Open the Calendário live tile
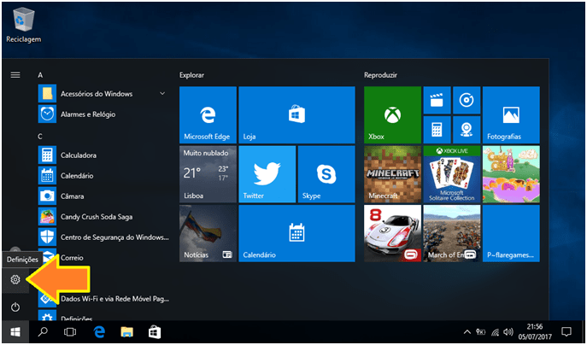Image resolution: width=587 pixels, height=345 pixels. pyautogui.click(x=296, y=233)
